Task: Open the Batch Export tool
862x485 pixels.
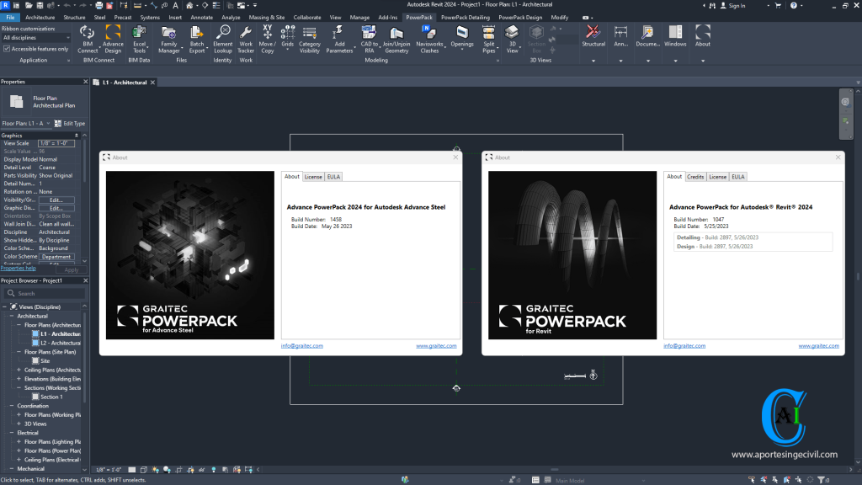Action: [x=197, y=42]
